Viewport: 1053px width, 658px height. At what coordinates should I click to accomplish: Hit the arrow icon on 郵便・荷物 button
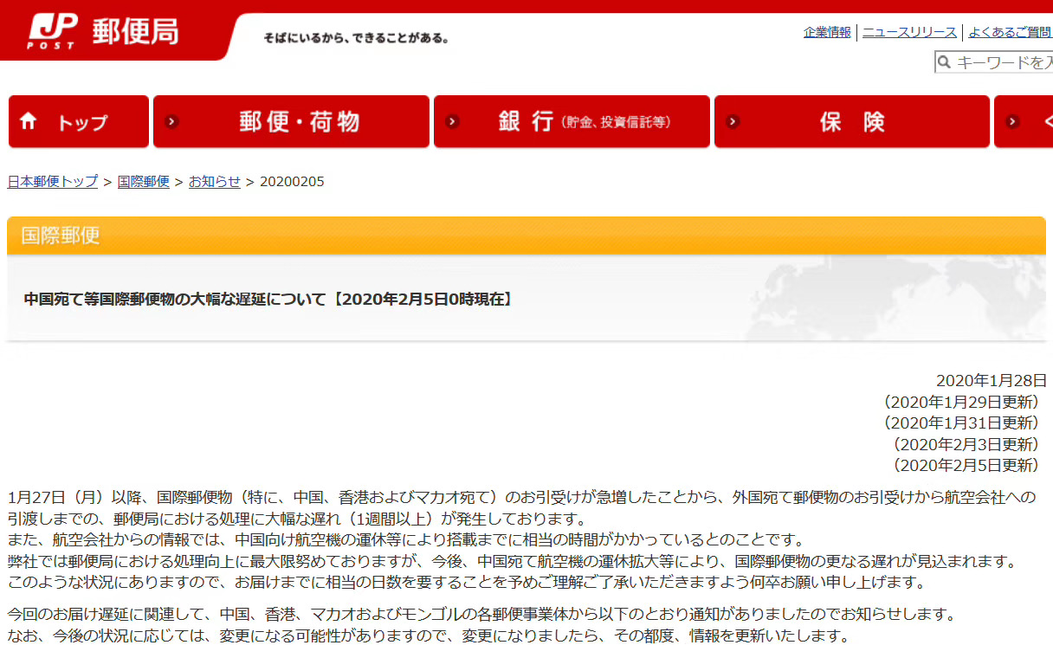(x=172, y=121)
